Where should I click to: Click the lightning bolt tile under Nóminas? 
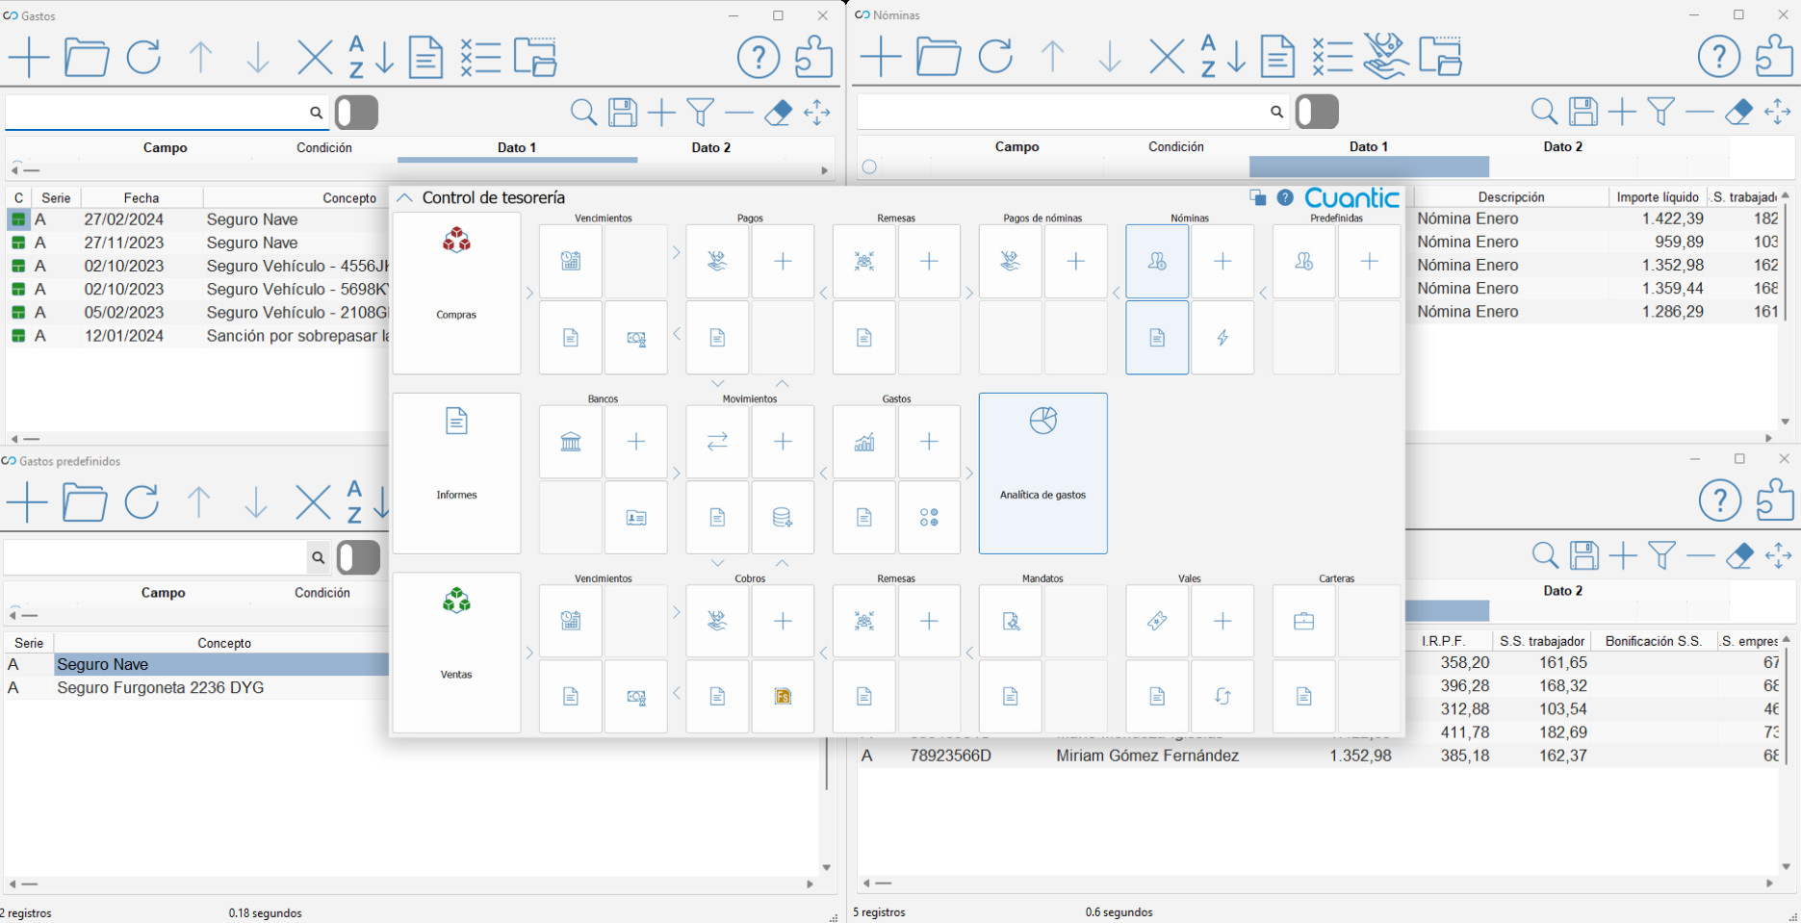pos(1222,338)
